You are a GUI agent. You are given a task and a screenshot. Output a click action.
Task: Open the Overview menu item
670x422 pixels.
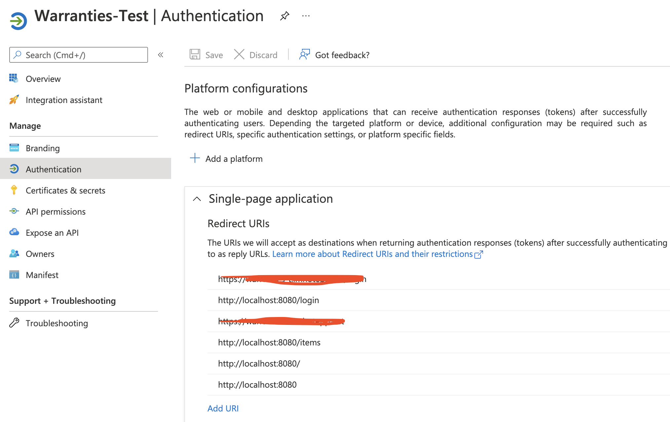43,79
